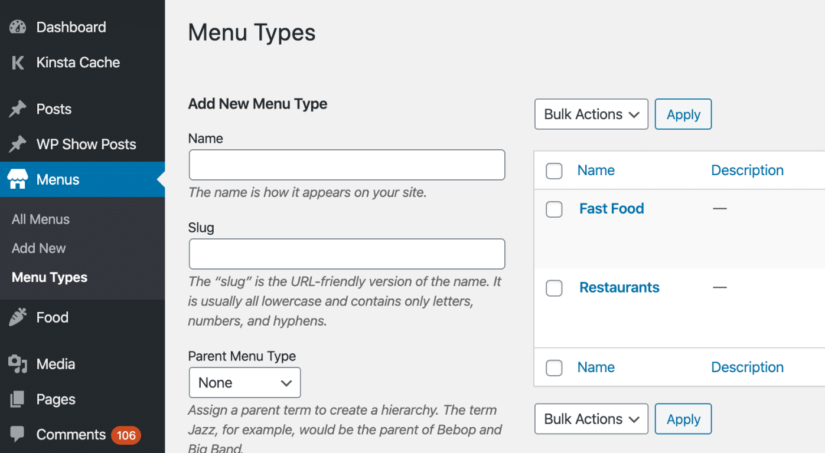Click the WP Show Posts pin icon

pos(18,145)
